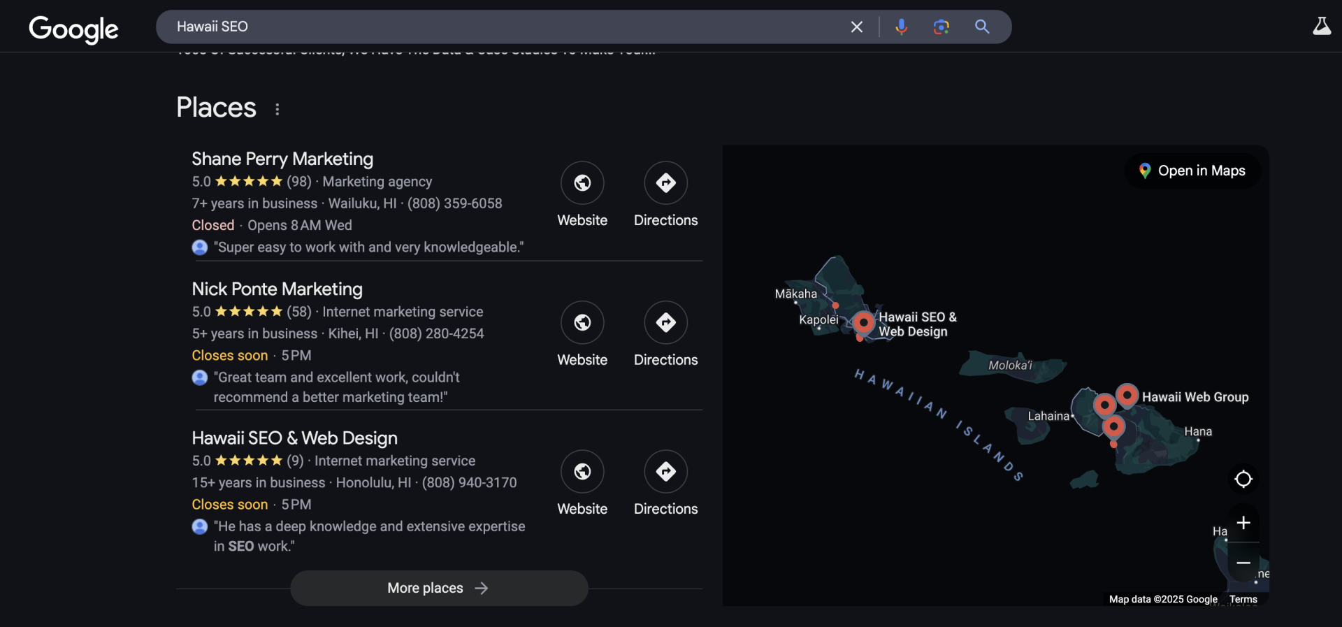Start voice search with microphone icon

point(901,27)
